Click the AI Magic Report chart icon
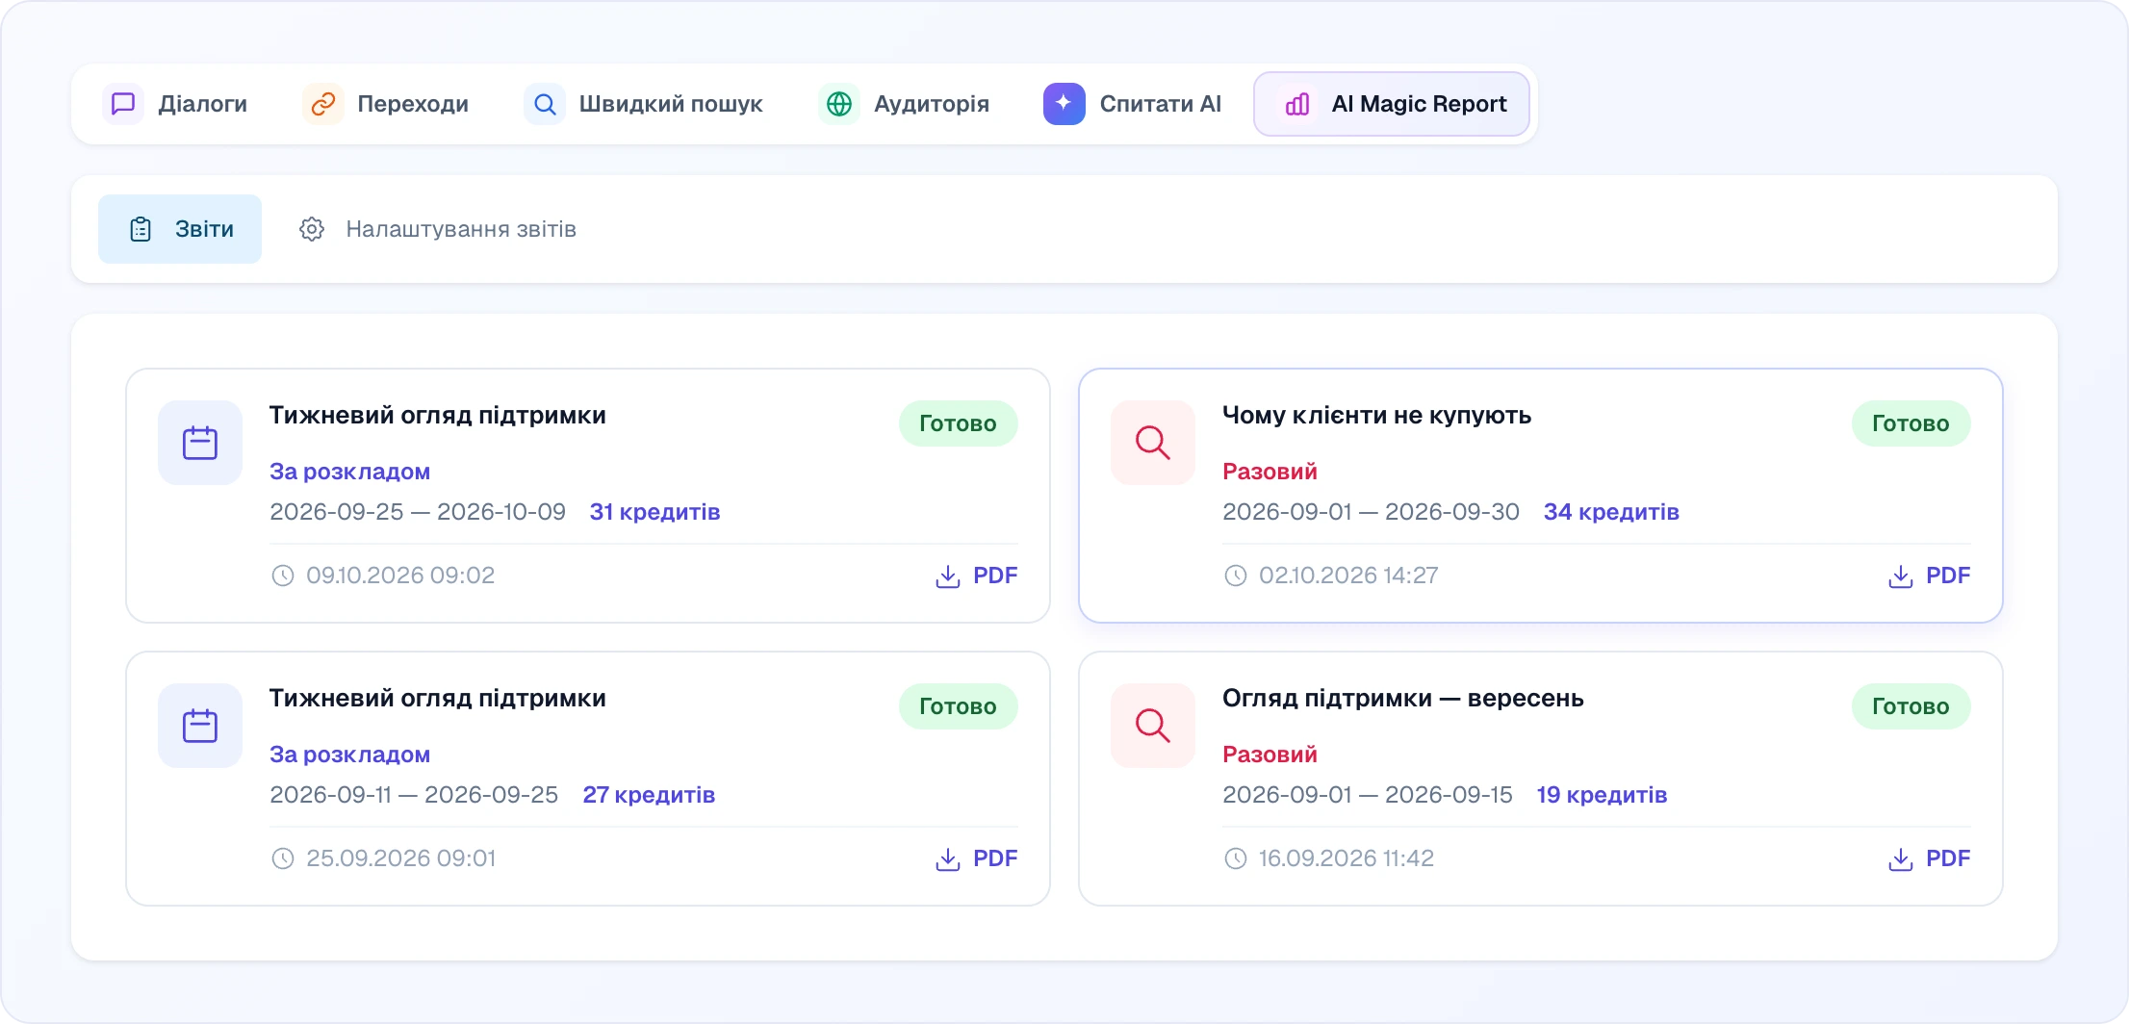Viewport: 2129px width, 1024px height. [x=1297, y=104]
